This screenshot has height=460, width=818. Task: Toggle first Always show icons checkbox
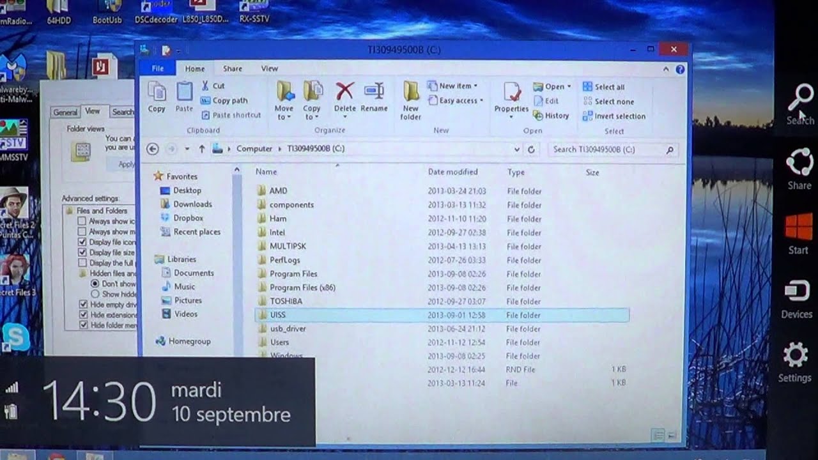[82, 221]
